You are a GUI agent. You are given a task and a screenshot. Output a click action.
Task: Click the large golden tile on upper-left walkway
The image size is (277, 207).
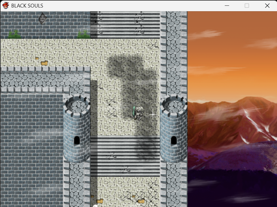tap(44, 63)
